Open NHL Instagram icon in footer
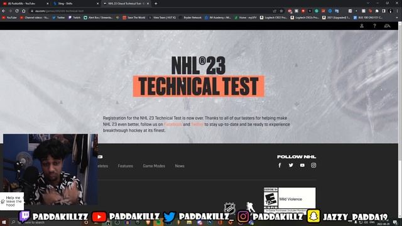 [x=313, y=165]
